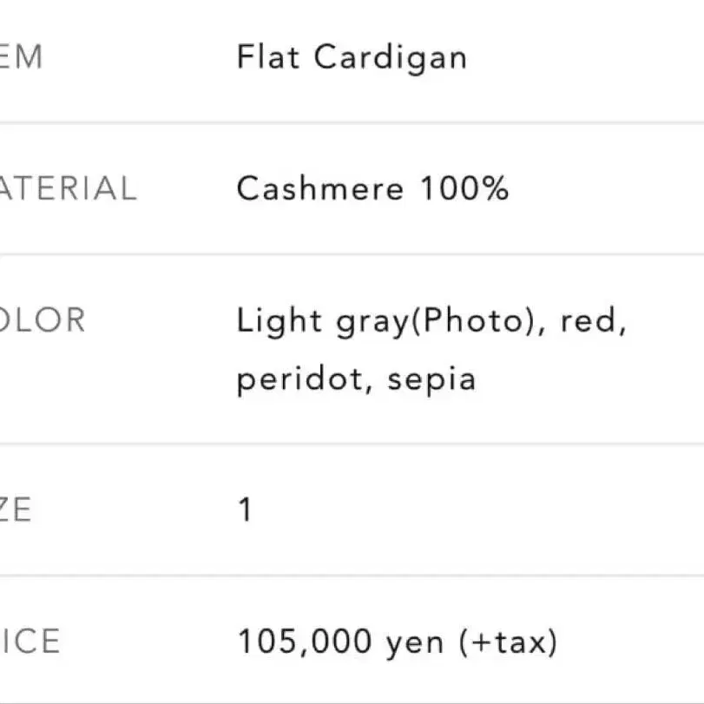Select the PRICE row label
Viewport: 704px width, 704px height.
pyautogui.click(x=30, y=642)
